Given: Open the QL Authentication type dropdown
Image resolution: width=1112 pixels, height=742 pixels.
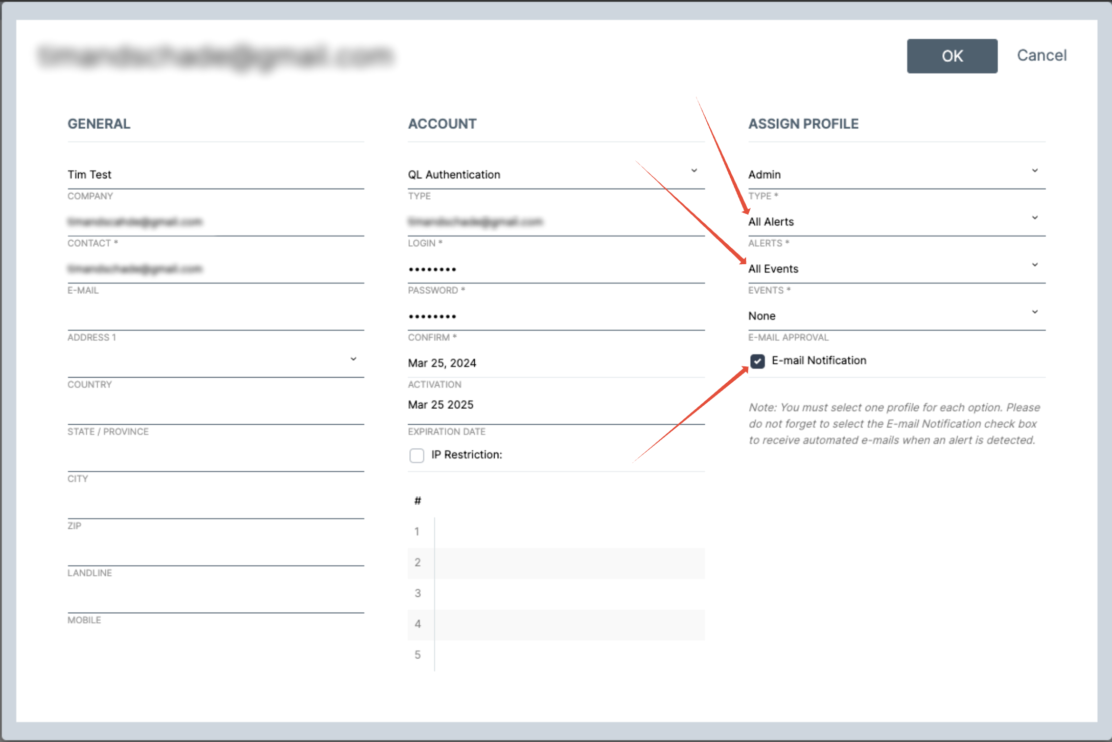Looking at the screenshot, I should (x=555, y=174).
